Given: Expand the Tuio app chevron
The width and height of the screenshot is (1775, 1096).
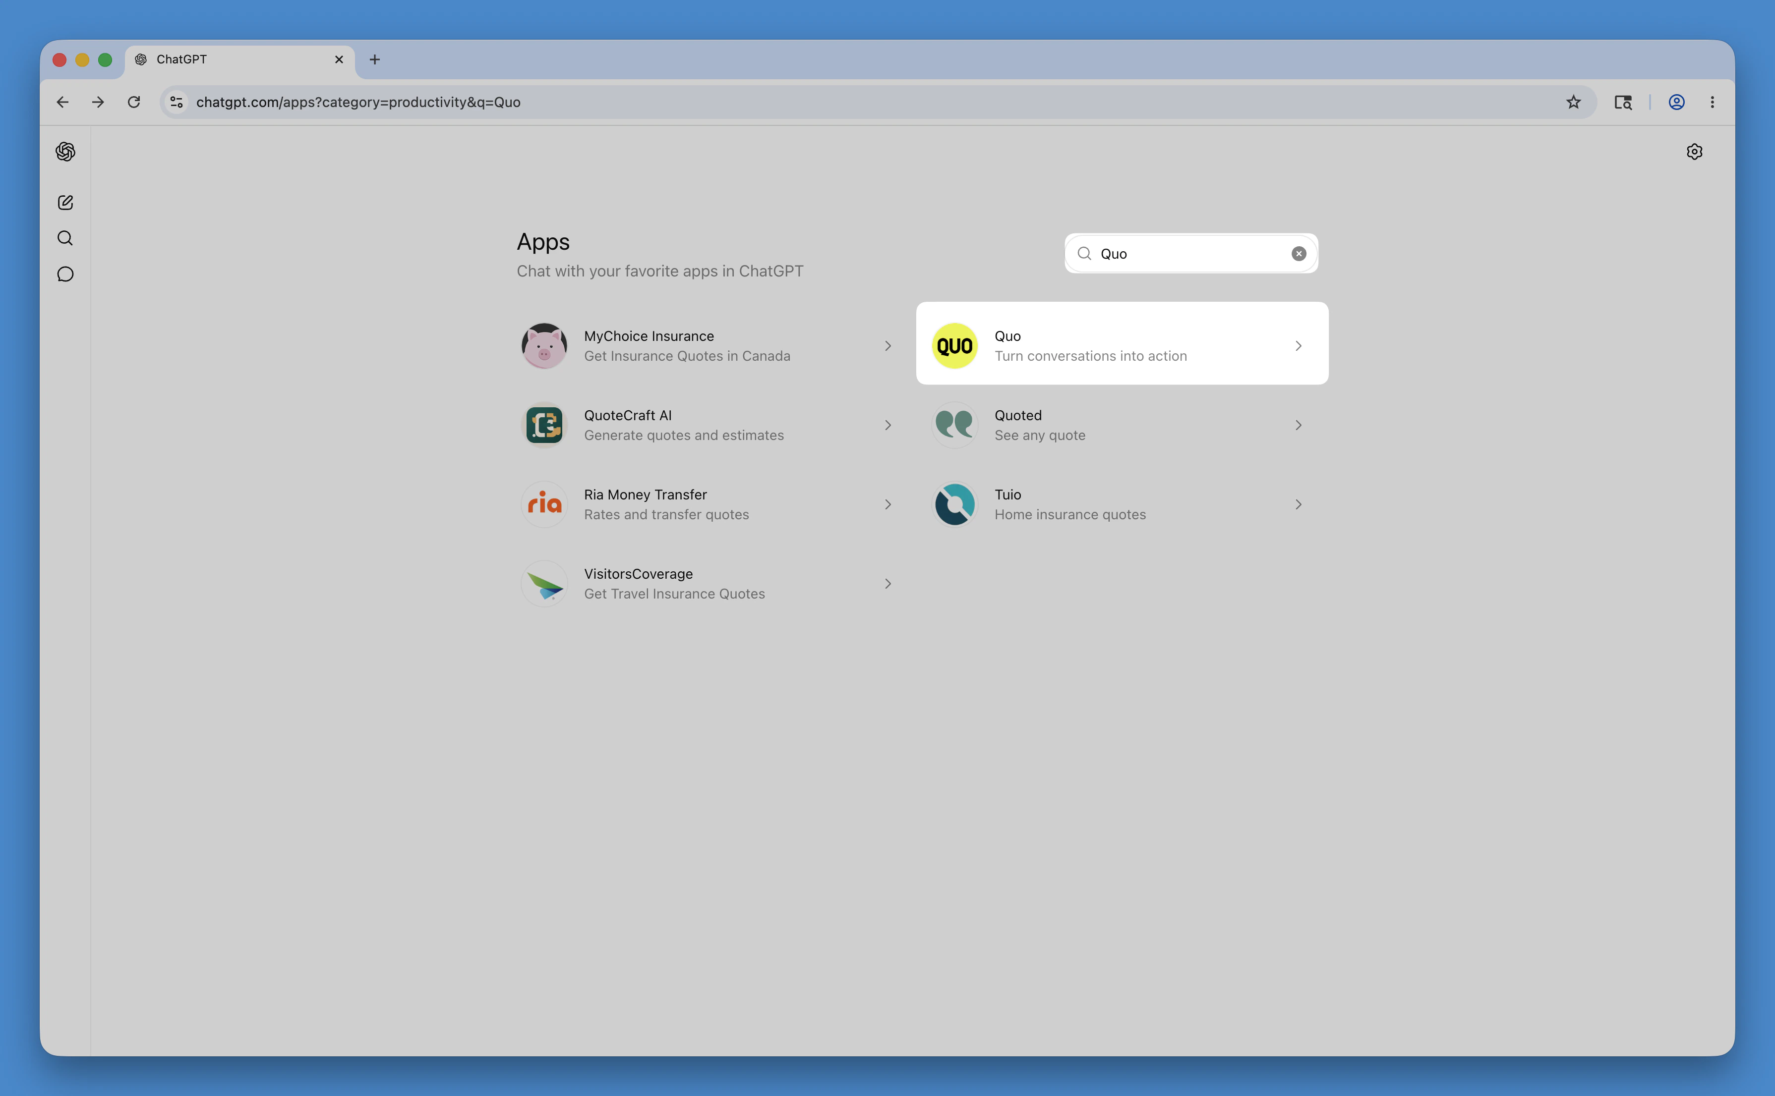Looking at the screenshot, I should coord(1299,504).
